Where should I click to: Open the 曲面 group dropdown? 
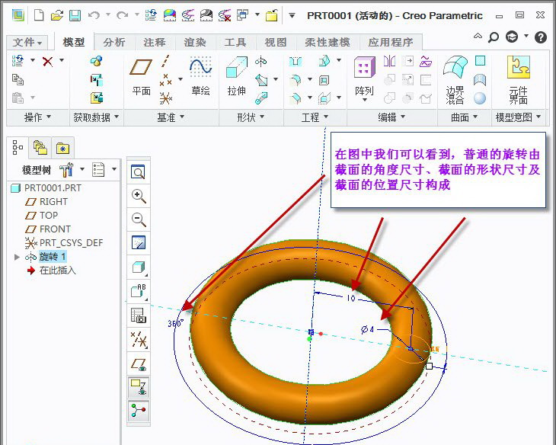pos(464,117)
